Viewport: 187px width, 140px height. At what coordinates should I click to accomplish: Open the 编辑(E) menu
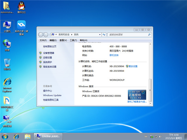pyautogui.click(x=53, y=40)
